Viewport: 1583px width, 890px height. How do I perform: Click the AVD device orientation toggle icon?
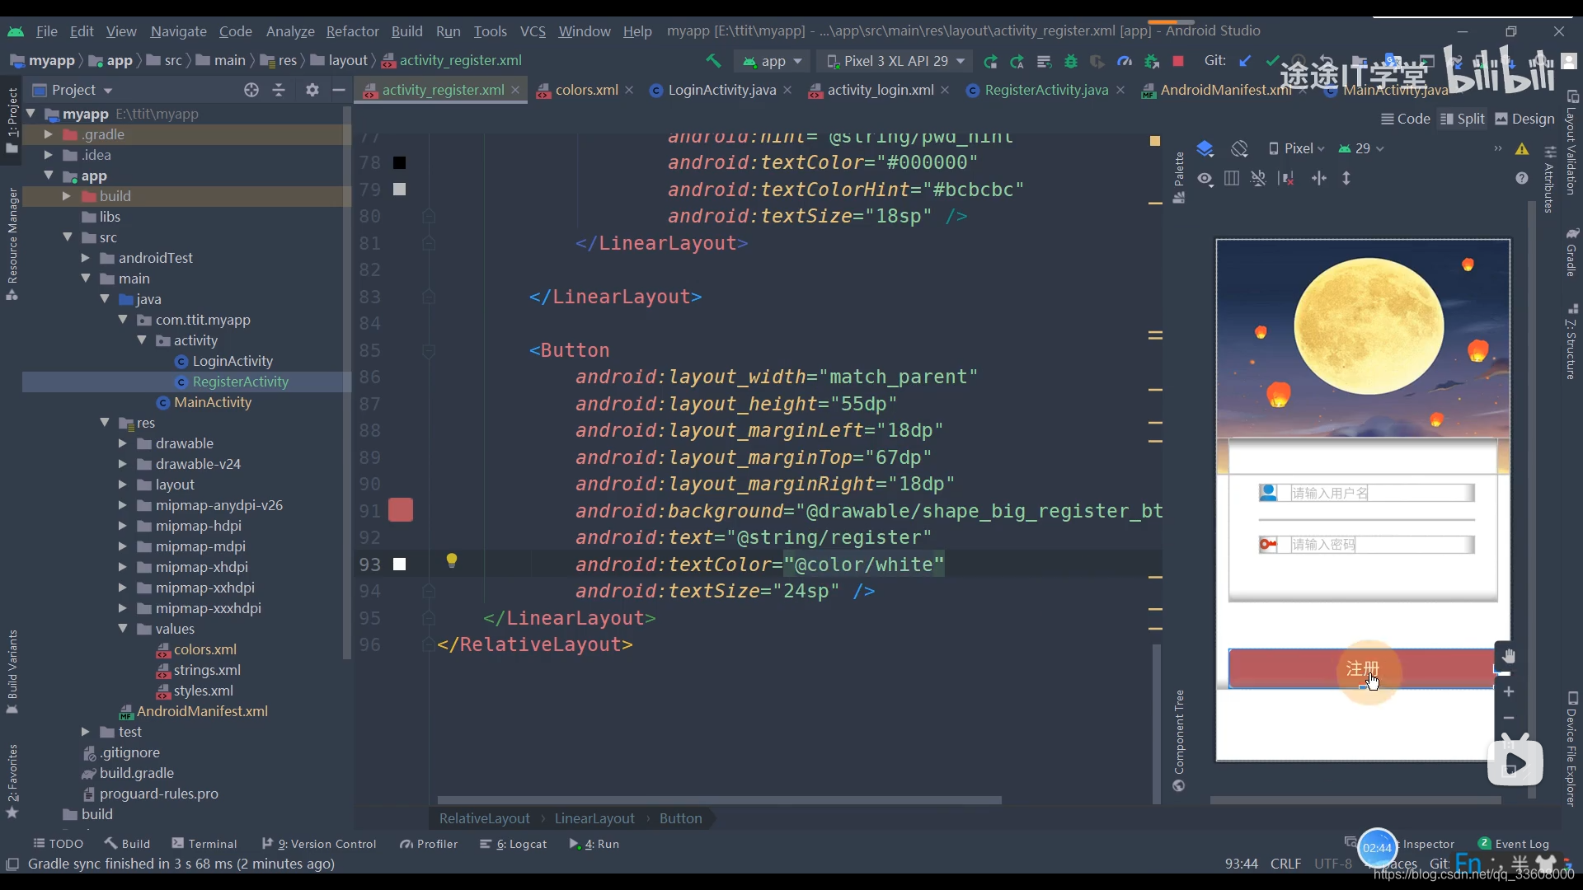point(1239,148)
